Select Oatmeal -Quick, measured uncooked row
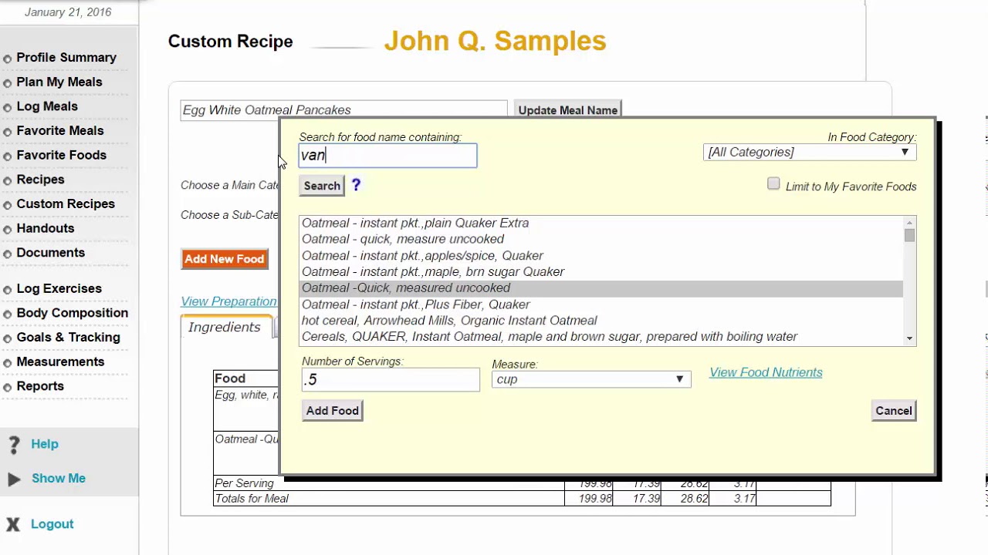 (601, 288)
